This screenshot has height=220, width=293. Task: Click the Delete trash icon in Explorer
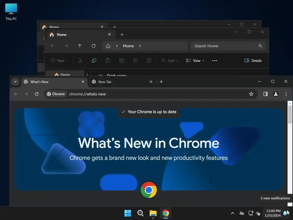click(x=149, y=60)
